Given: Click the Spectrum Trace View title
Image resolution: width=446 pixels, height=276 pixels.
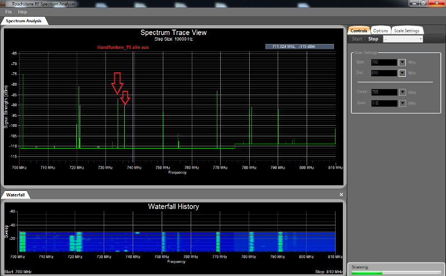Looking at the screenshot, I should pos(173,33).
